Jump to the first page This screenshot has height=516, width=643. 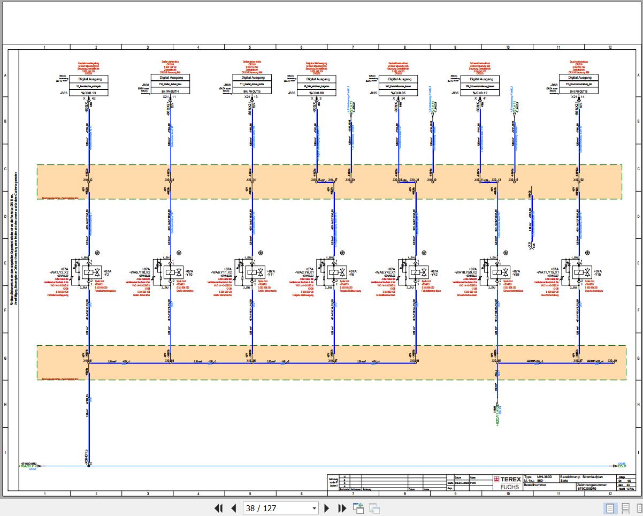tap(218, 508)
